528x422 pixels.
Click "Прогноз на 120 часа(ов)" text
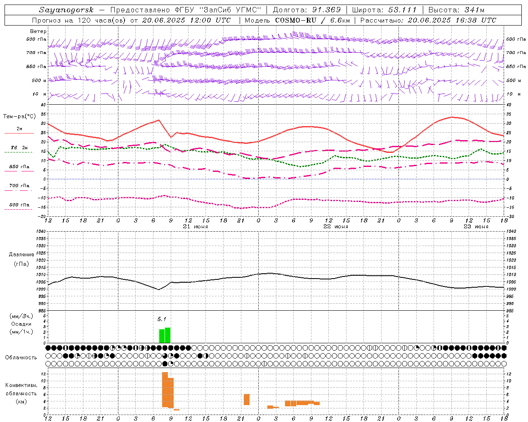click(x=80, y=20)
